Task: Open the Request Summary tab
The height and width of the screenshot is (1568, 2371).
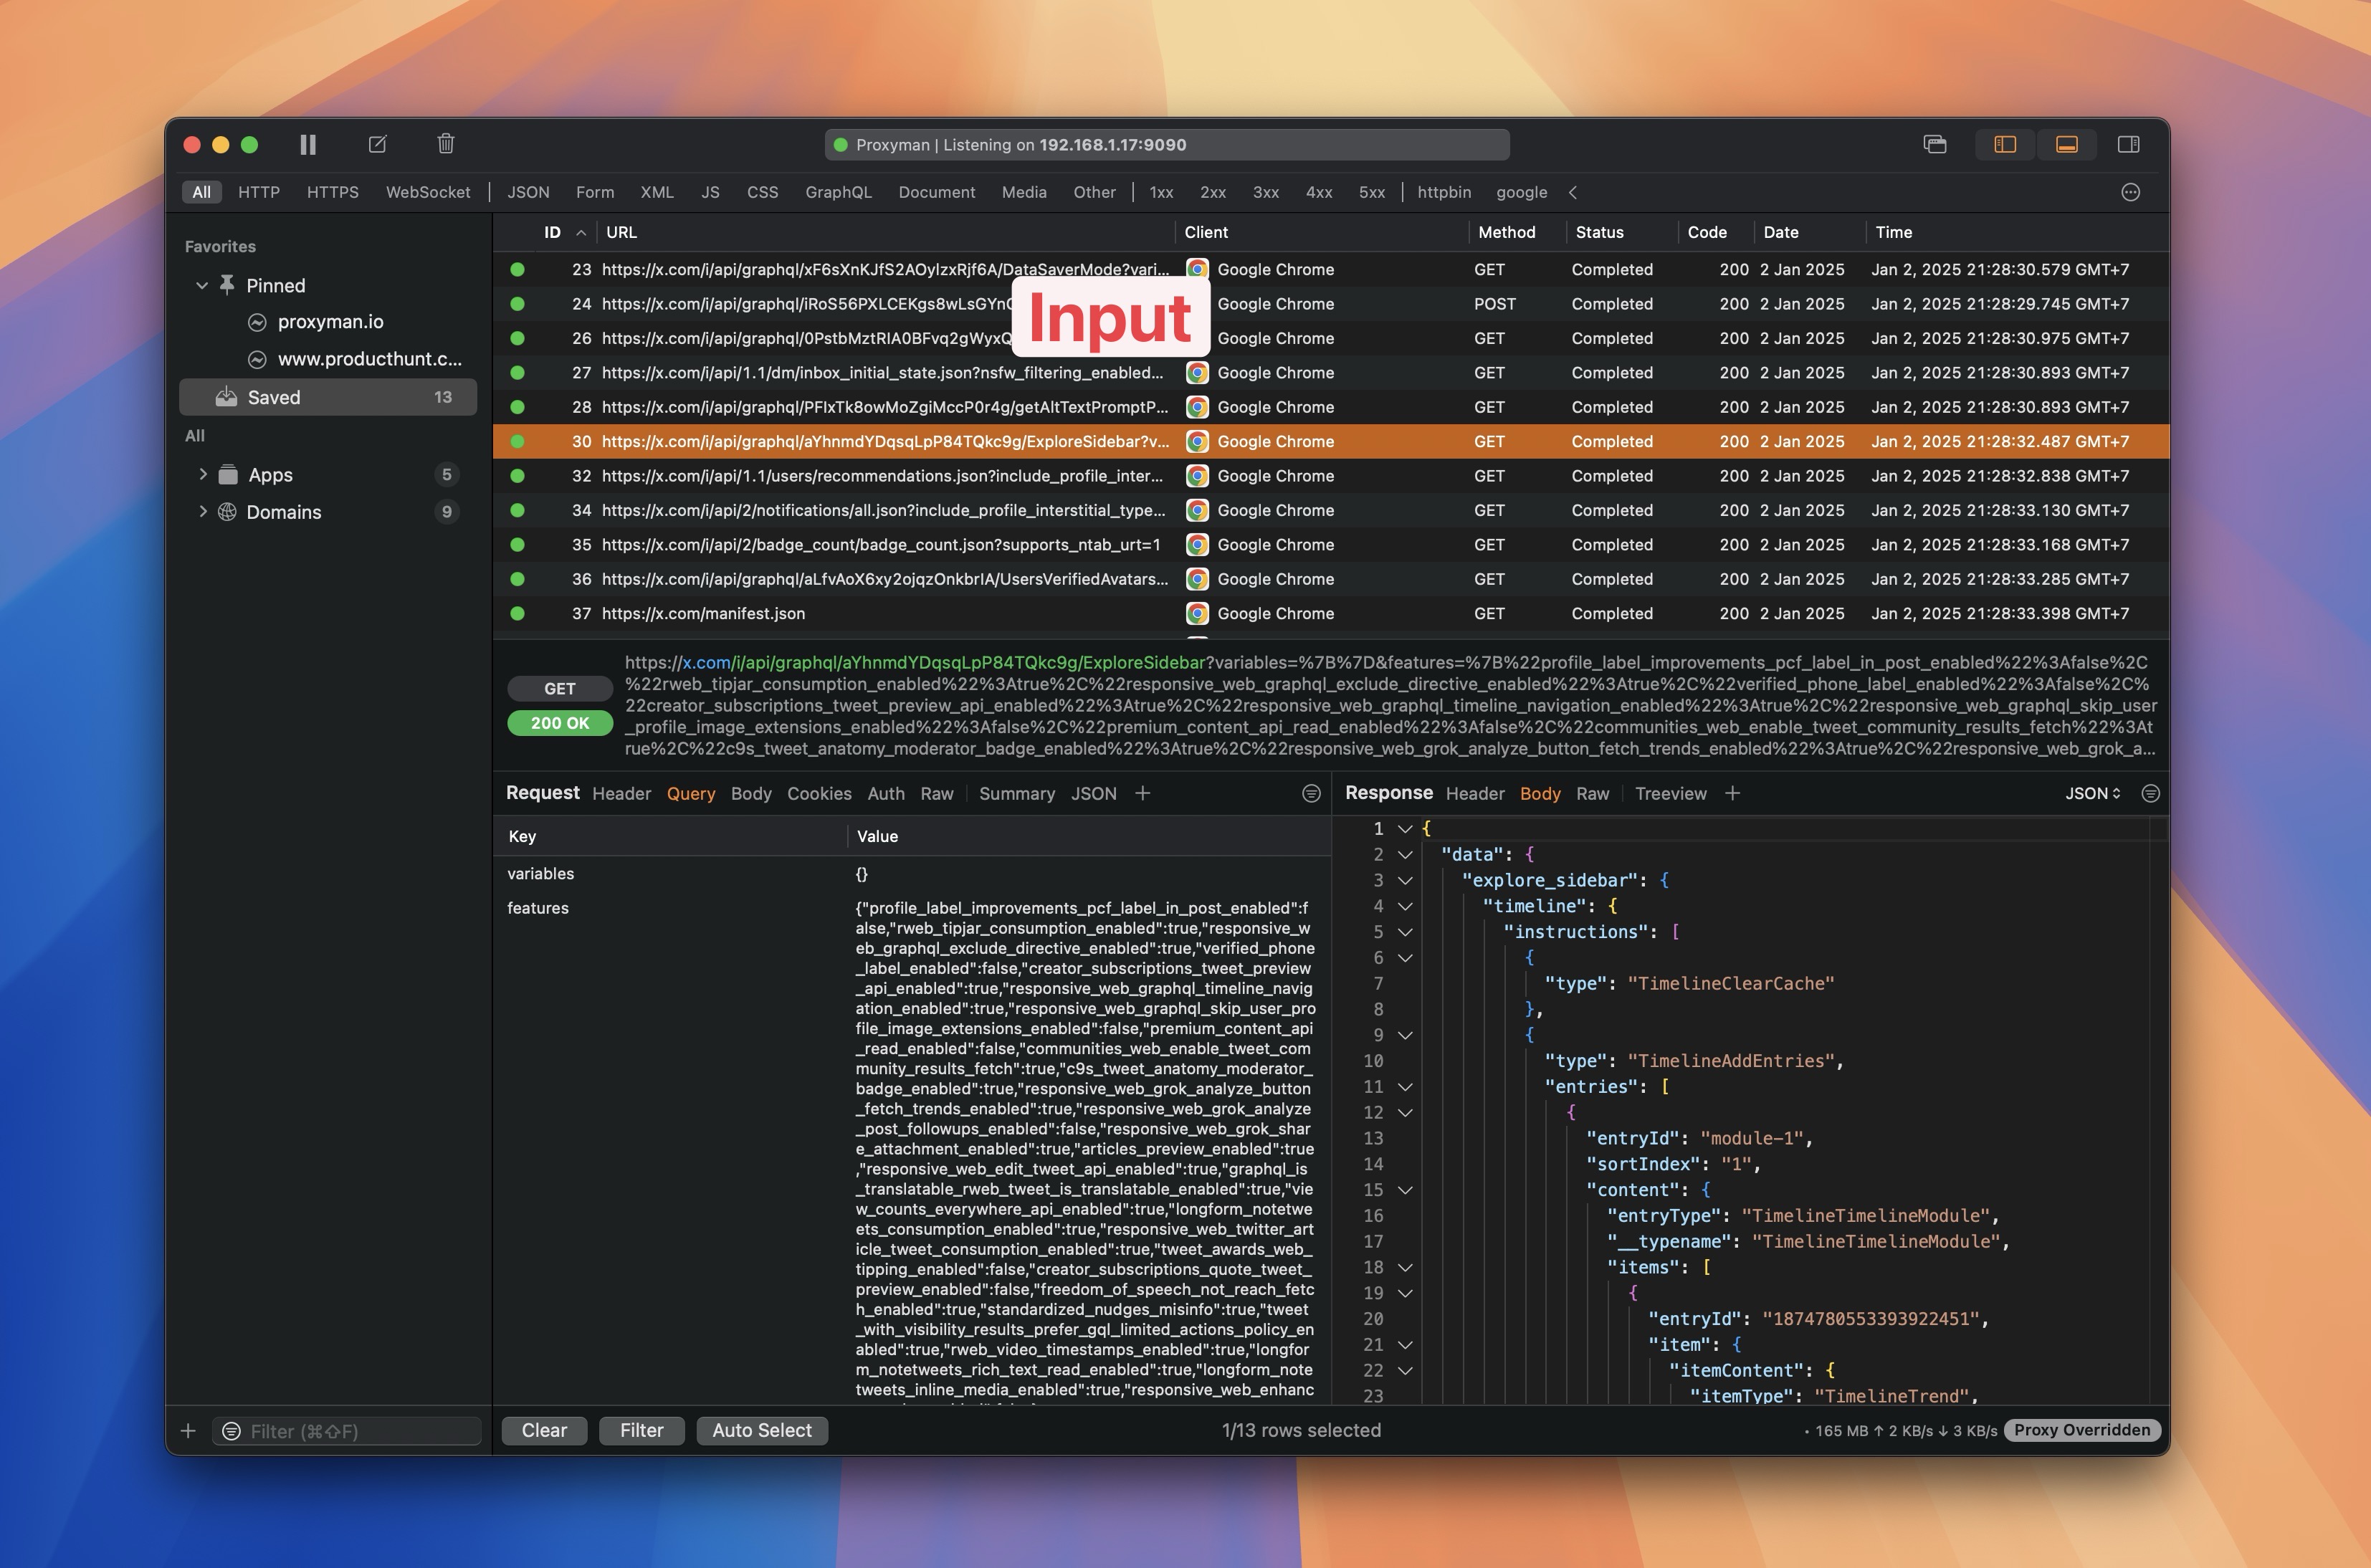Action: point(1017,794)
